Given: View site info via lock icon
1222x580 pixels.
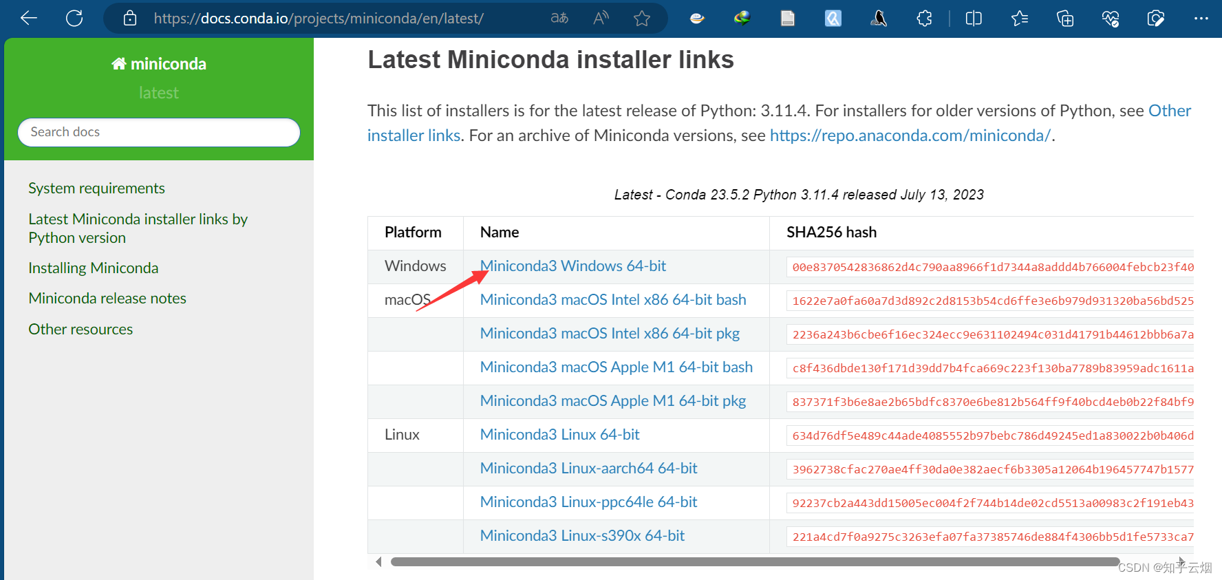Looking at the screenshot, I should point(130,19).
